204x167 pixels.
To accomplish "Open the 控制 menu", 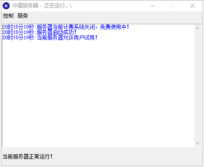I will [8, 16].
